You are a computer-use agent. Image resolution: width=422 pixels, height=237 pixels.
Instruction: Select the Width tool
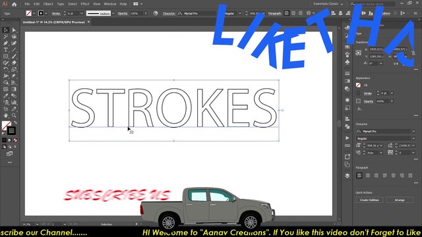pos(6,76)
